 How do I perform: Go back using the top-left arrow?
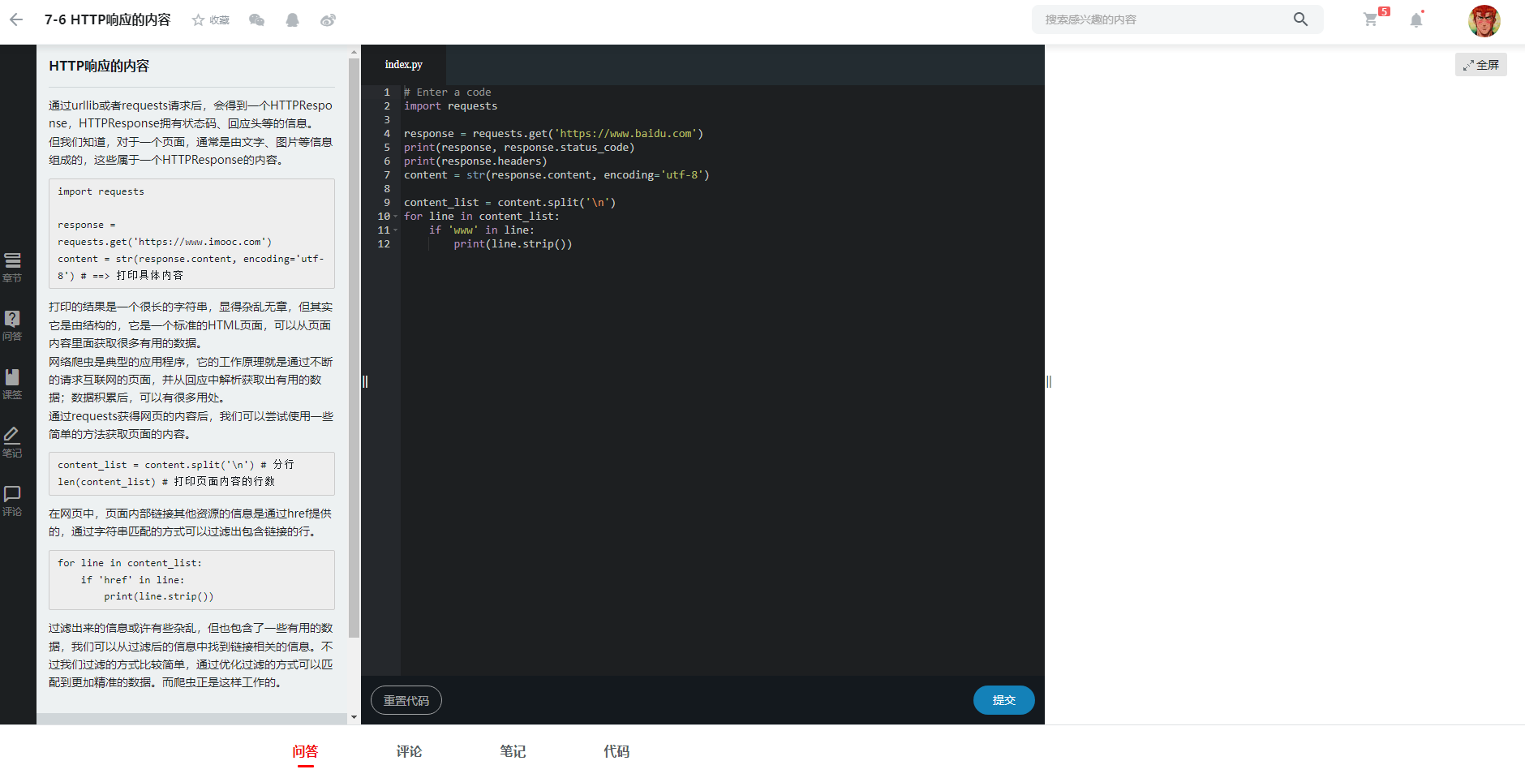(x=16, y=19)
